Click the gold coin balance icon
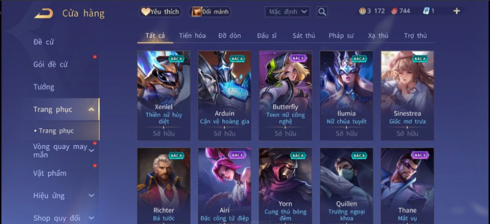The width and height of the screenshot is (490, 224). 362,11
